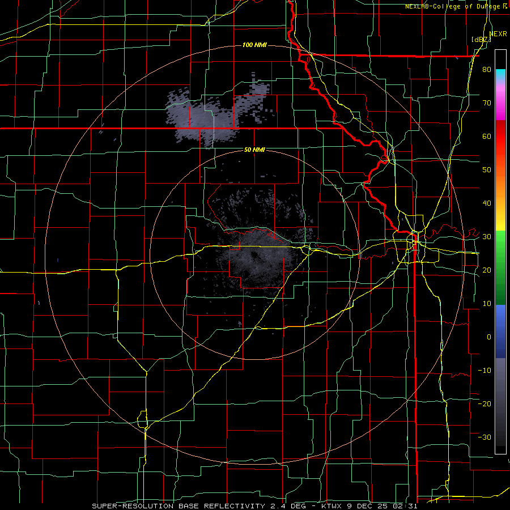Click the 30 value on the dBZ scale

(487, 236)
